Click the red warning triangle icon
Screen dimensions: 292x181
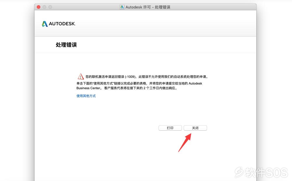81,76
